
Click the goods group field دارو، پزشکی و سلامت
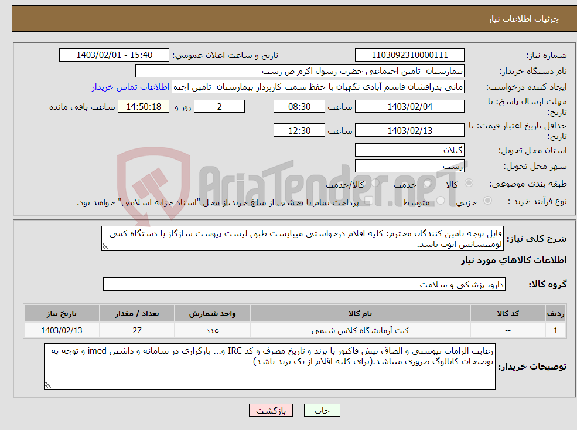coord(305,285)
